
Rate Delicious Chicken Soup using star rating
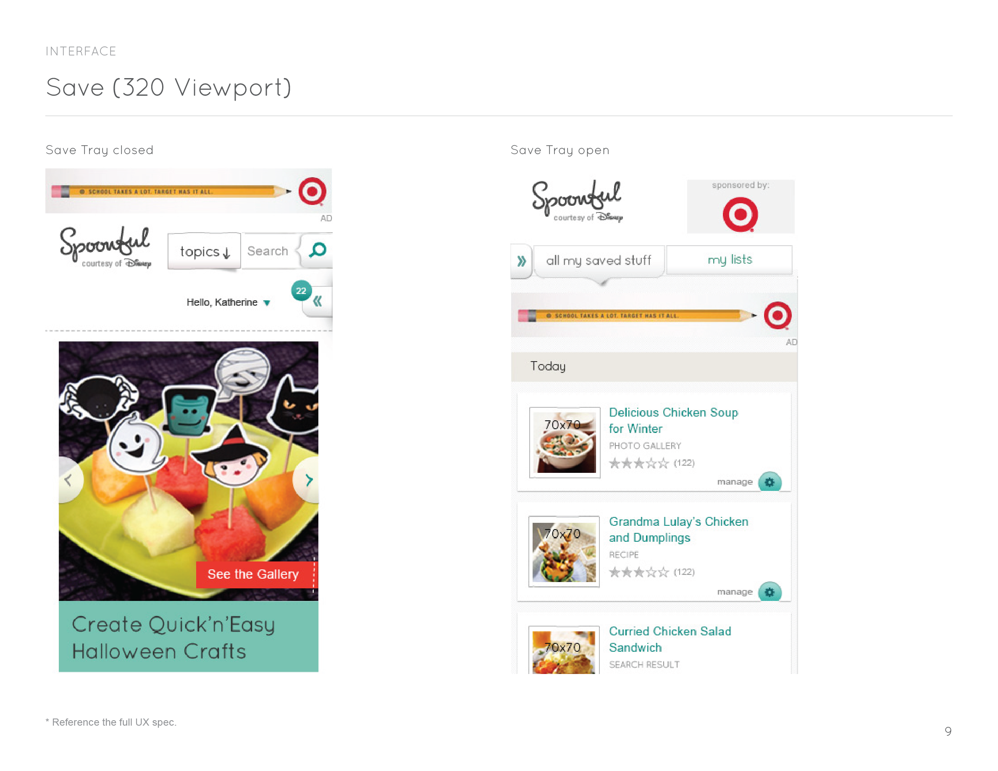click(638, 463)
